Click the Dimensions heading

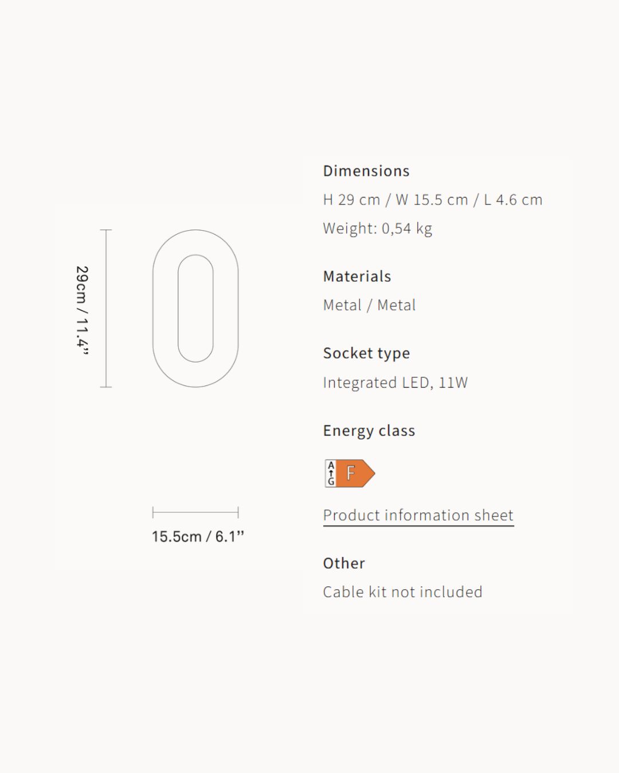click(x=366, y=171)
